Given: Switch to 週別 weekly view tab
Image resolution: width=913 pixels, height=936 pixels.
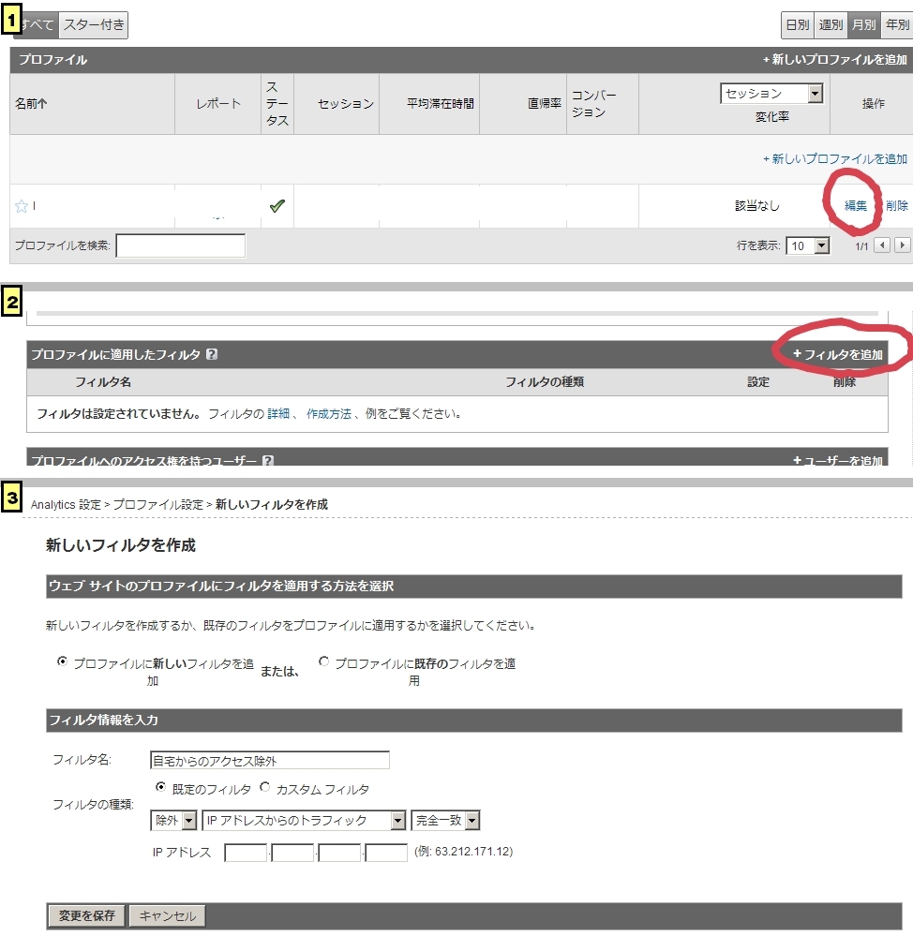Looking at the screenshot, I should coord(831,25).
